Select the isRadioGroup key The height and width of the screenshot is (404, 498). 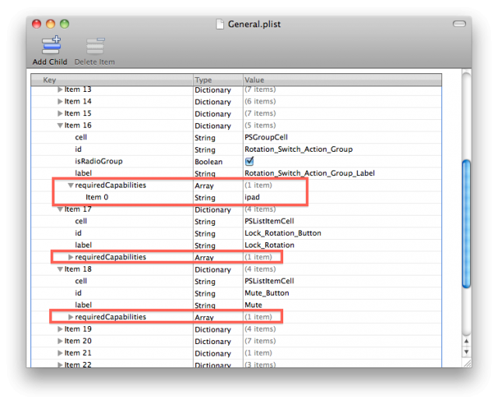[x=99, y=161]
